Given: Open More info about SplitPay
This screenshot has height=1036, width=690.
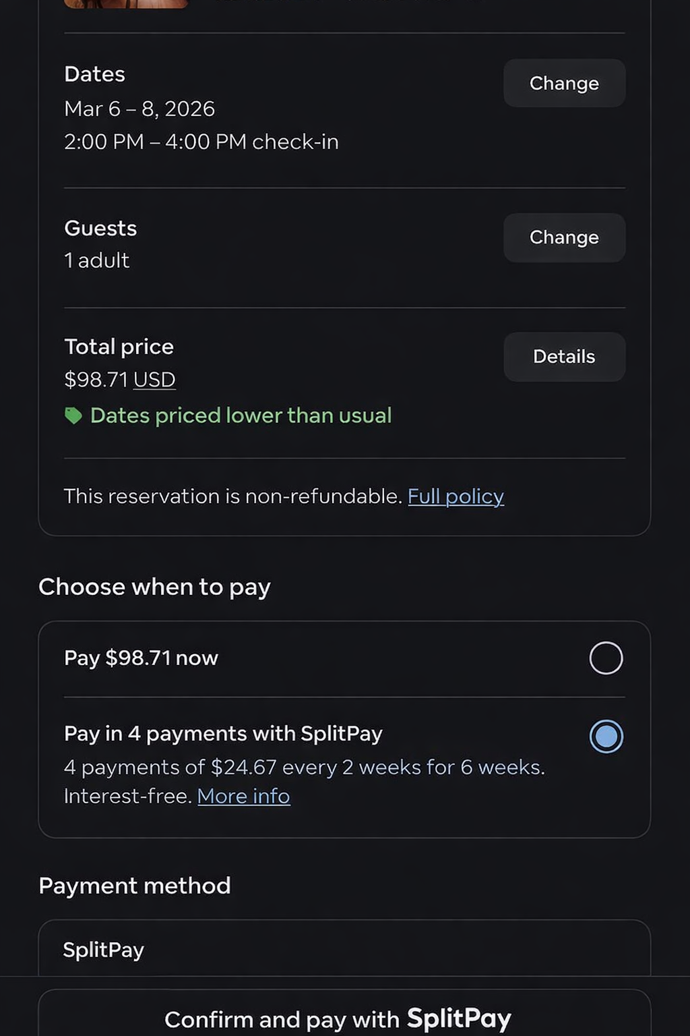Looking at the screenshot, I should 243,797.
